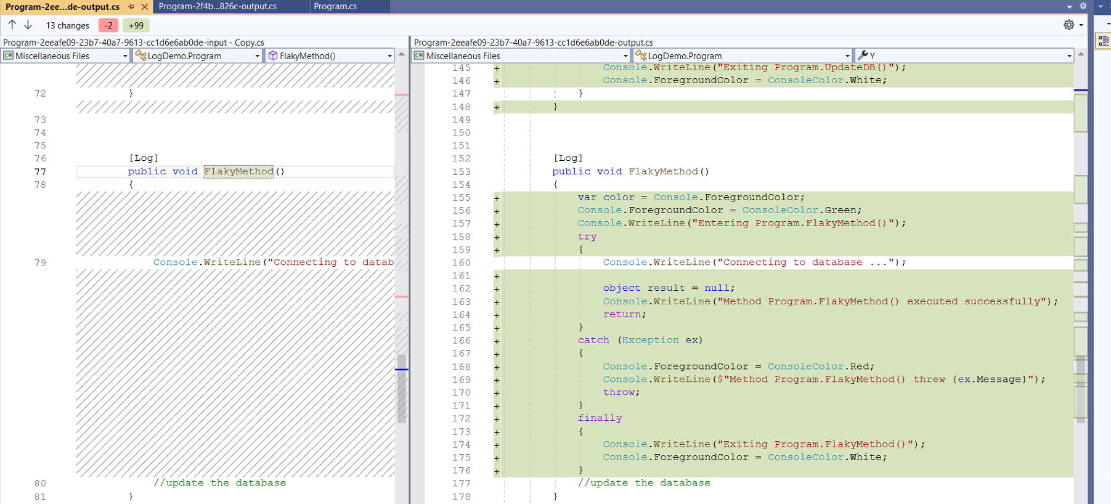Image resolution: width=1111 pixels, height=504 pixels.
Task: Jump to next difference with down arrow
Action: pos(28,25)
